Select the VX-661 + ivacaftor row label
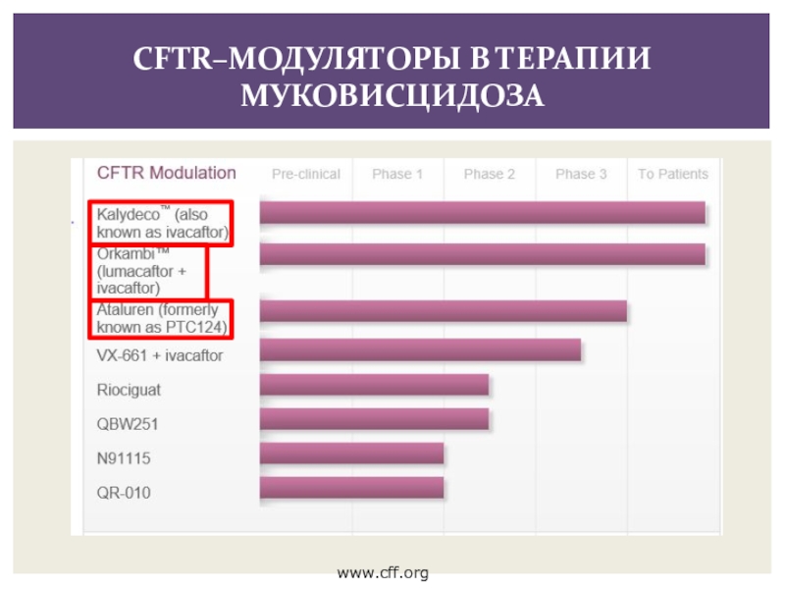This screenshot has height=589, width=785. (159, 355)
